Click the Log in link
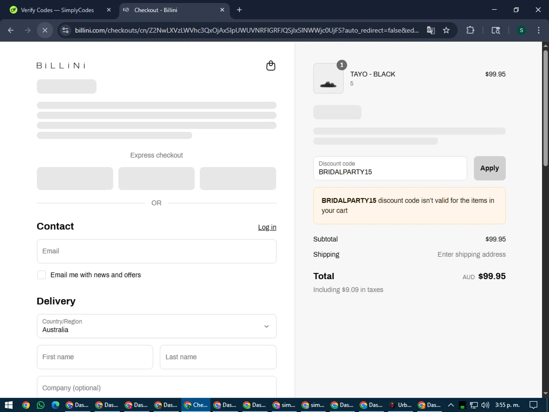The image size is (549, 412). (x=267, y=227)
